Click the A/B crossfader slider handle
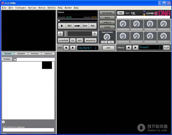The width and height of the screenshot is (172, 135). pos(66,34)
